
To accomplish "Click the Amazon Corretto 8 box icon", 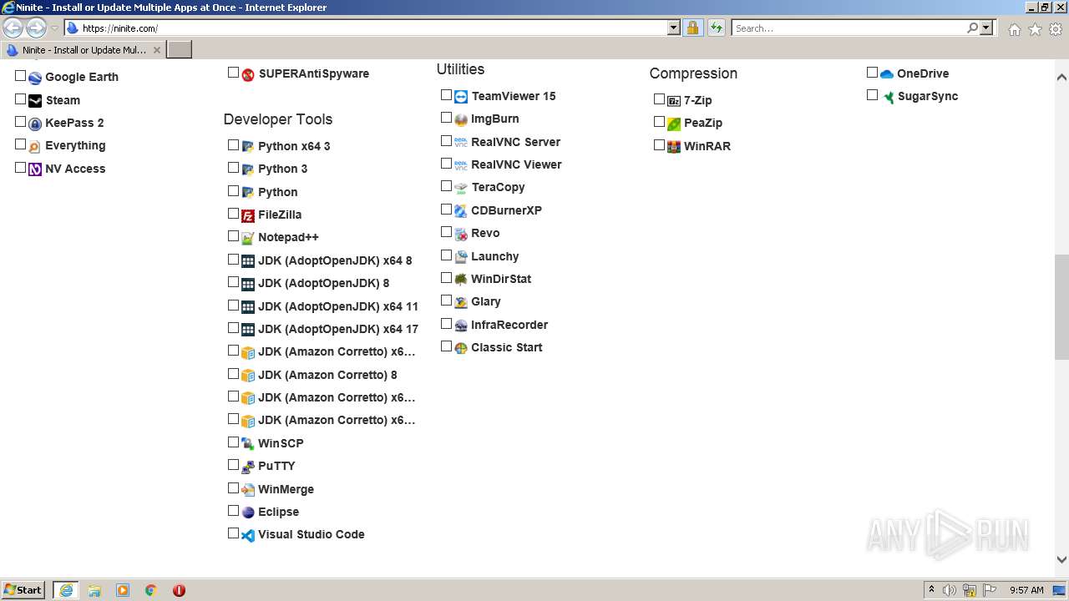I will (248, 376).
